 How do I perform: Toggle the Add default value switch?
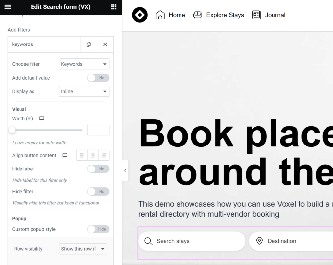click(x=98, y=78)
